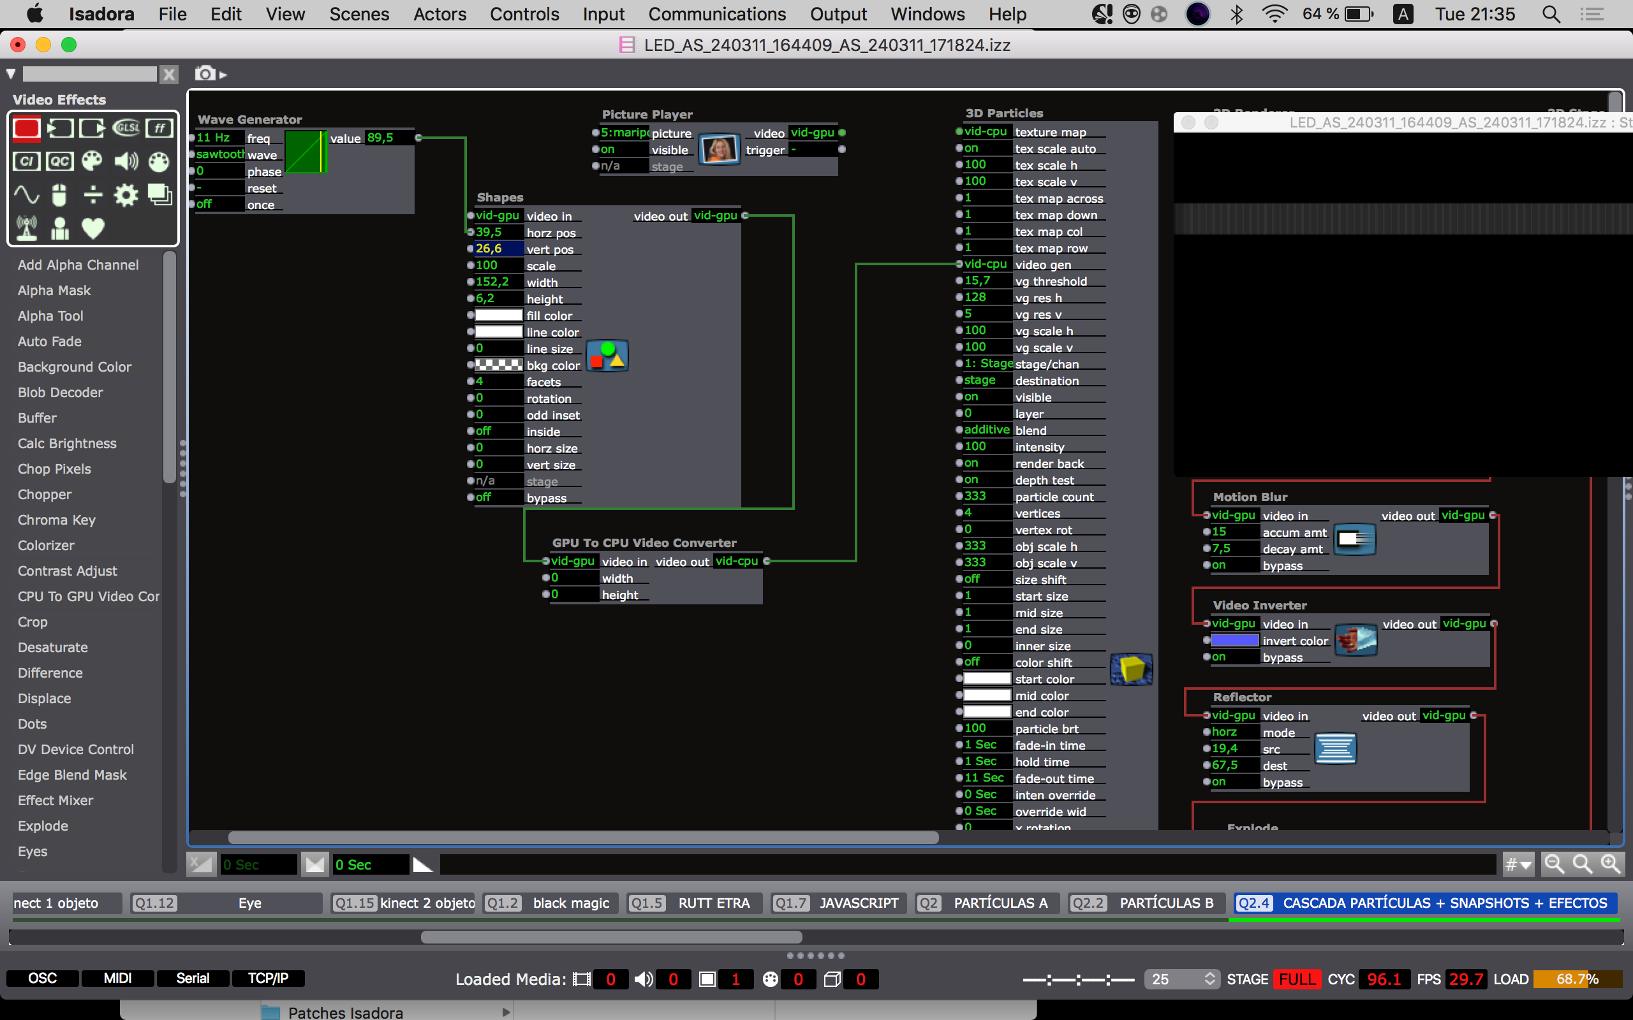Click the toolbox filter text field

coord(90,73)
